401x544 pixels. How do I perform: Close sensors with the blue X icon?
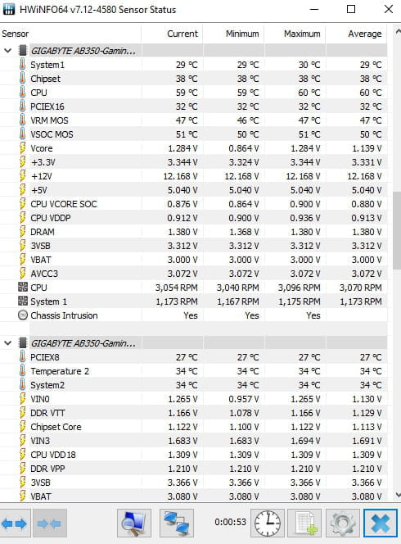point(381,523)
